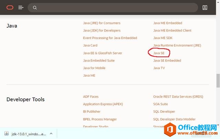This screenshot has height=139, width=220.
Task: Open the SQL Developer link
Action: pos(164,112)
